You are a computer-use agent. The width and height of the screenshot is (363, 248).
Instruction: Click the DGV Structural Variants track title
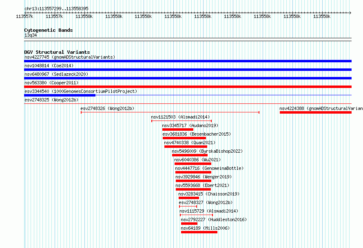pyautogui.click(x=57, y=52)
